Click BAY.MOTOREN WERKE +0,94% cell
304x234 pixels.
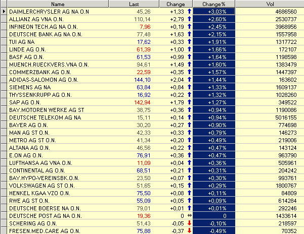pos(214,110)
